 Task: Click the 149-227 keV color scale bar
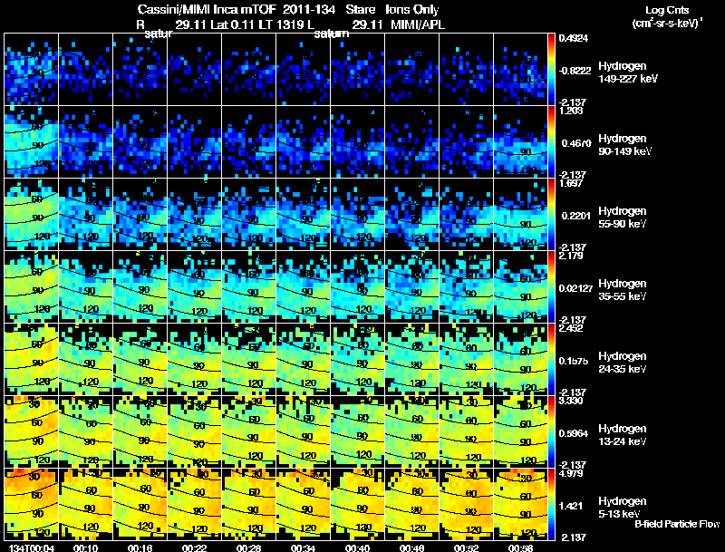tap(551, 70)
